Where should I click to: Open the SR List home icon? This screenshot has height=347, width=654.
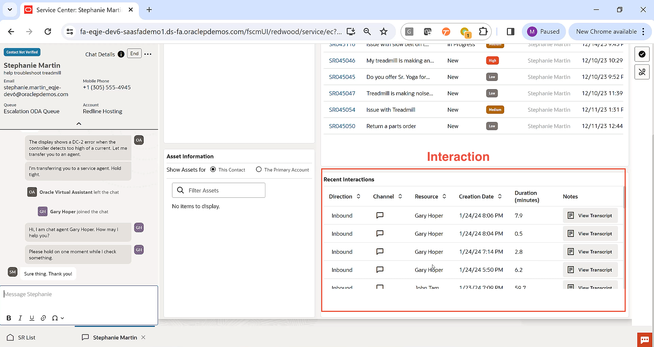click(10, 337)
